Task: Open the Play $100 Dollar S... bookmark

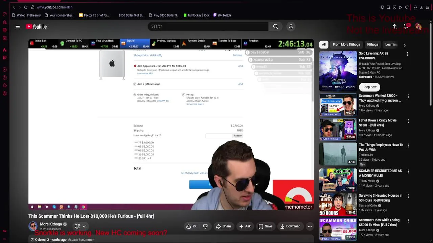Action: 164,15
